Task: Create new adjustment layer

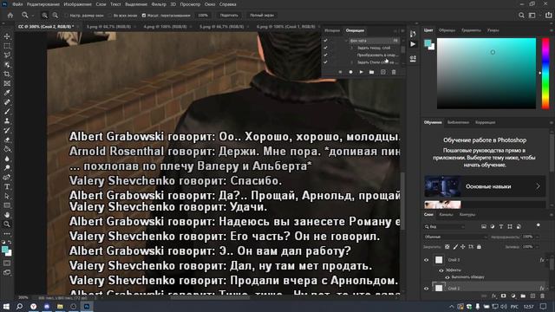Action: (513, 296)
